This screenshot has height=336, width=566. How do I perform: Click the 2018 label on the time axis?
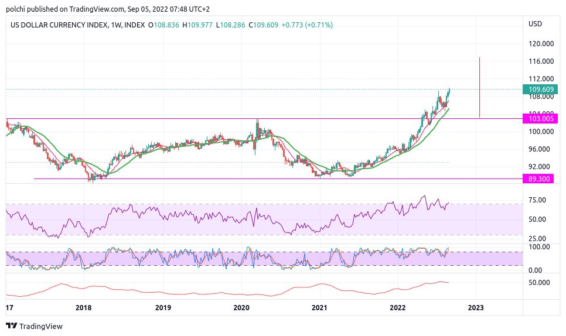pos(84,307)
